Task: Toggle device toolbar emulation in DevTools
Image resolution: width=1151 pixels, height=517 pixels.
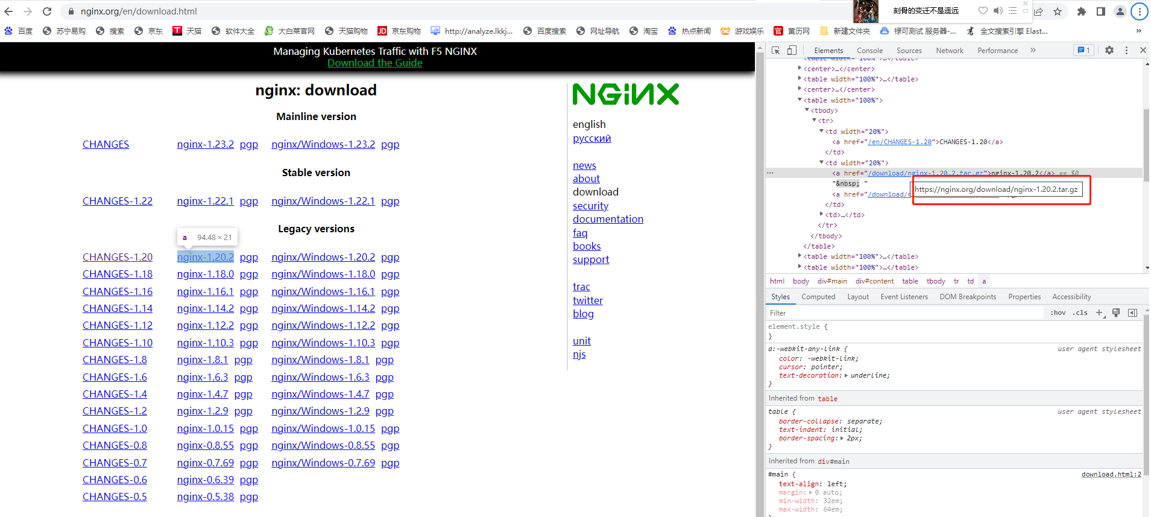Action: [x=792, y=51]
